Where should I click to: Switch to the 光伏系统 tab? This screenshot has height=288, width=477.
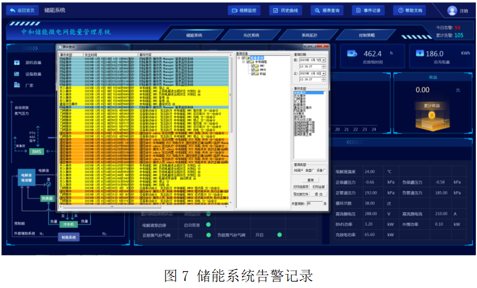pyautogui.click(x=251, y=35)
